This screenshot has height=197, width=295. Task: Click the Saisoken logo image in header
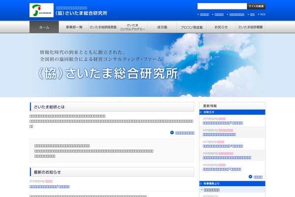click(41, 10)
